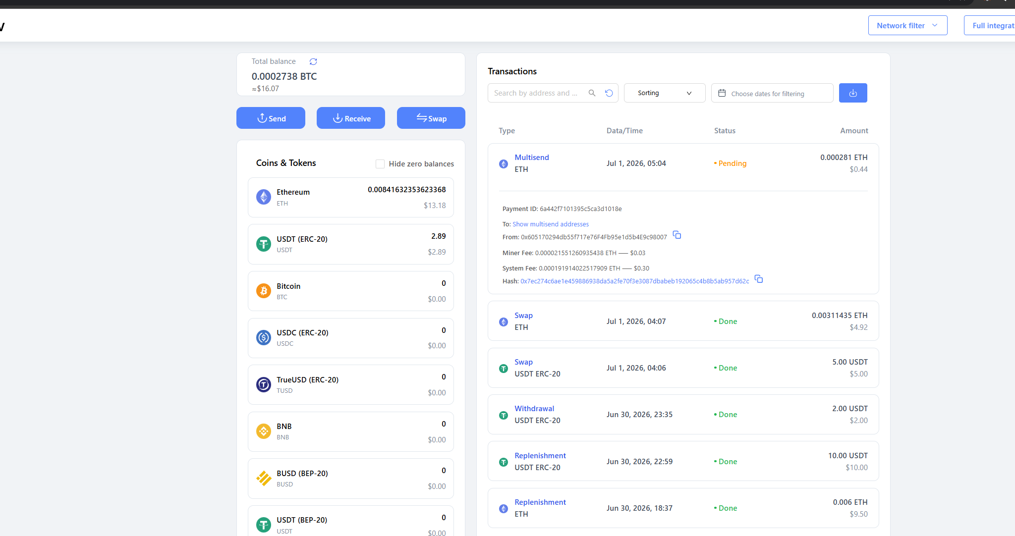The width and height of the screenshot is (1015, 536).
Task: Click the Data/Time column header
Action: (x=624, y=130)
